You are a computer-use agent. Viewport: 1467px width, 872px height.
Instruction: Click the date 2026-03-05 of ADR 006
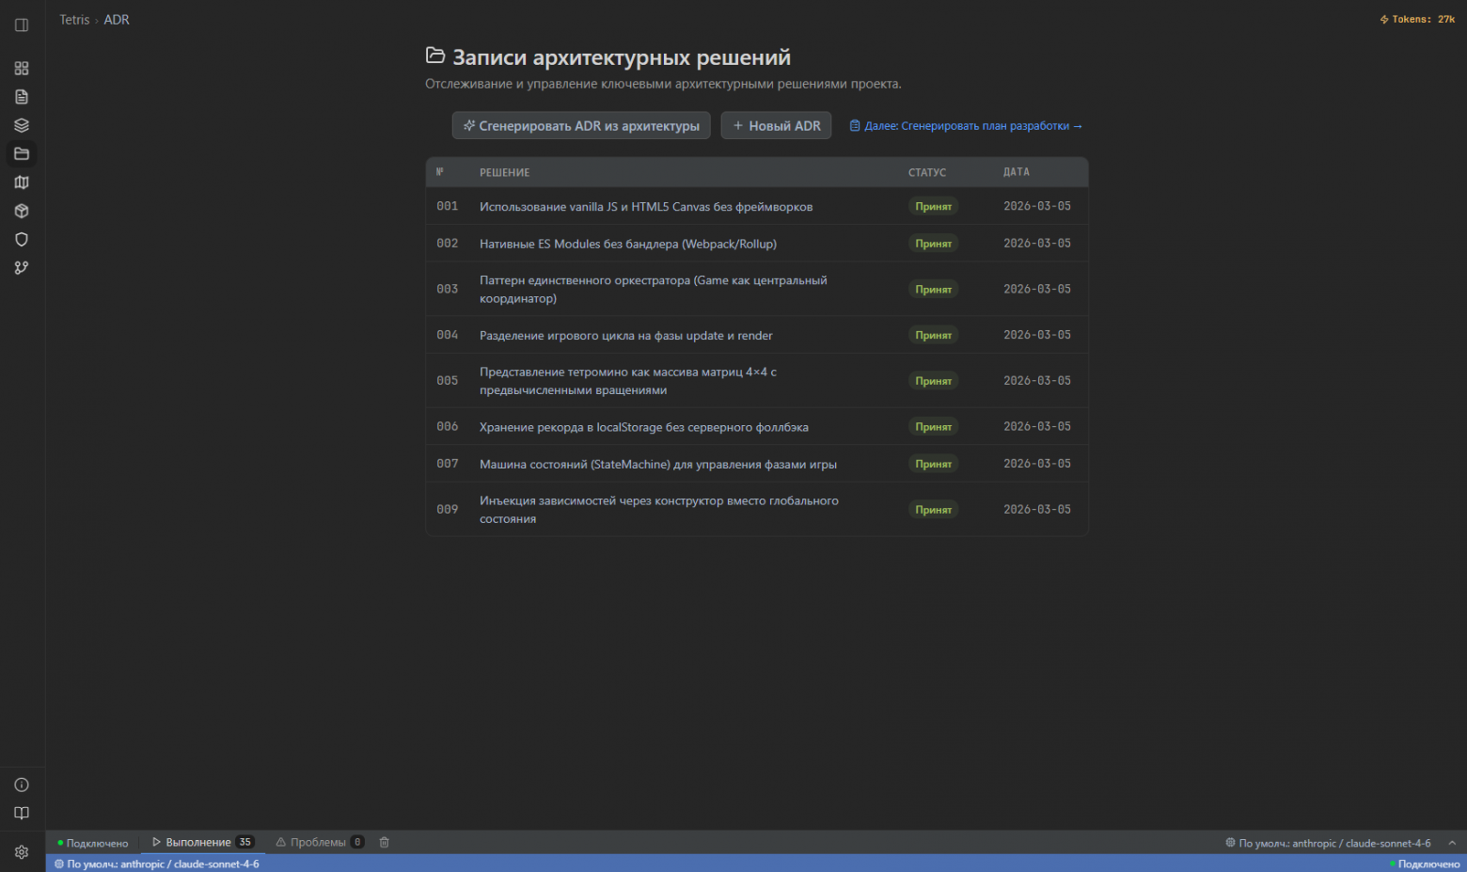click(1037, 427)
